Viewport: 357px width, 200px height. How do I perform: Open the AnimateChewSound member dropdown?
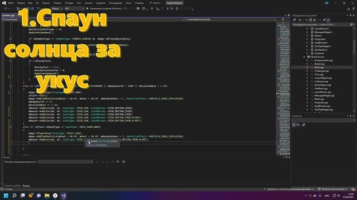[230, 19]
